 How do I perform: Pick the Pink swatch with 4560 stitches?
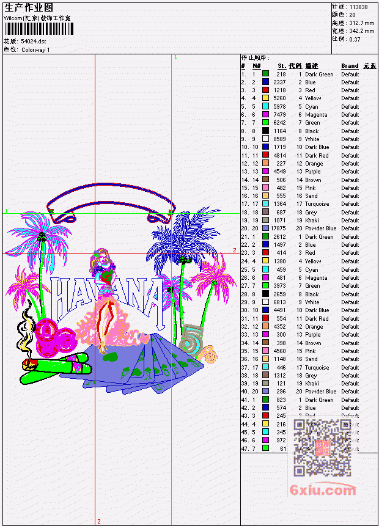pos(265,351)
